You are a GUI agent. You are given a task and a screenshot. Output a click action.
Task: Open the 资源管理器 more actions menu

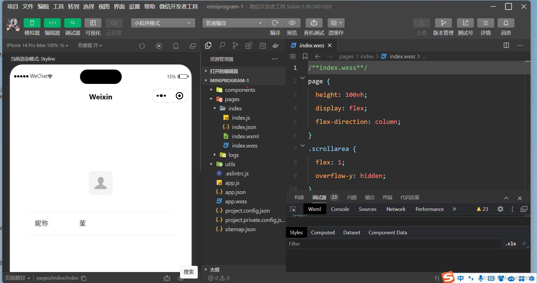click(x=275, y=59)
